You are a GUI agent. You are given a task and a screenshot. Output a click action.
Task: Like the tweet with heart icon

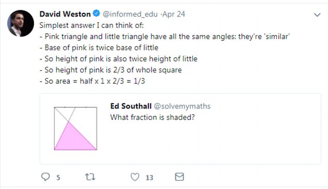coord(135,177)
